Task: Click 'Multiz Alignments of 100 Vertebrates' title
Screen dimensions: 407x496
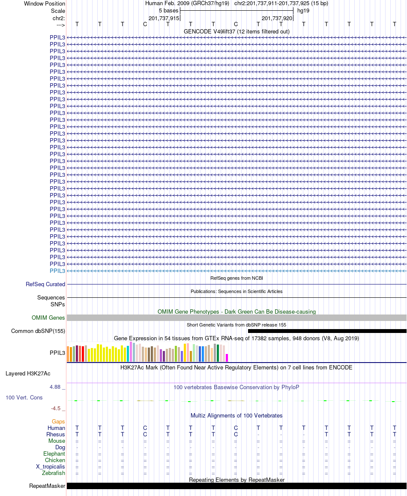Action: click(236, 415)
